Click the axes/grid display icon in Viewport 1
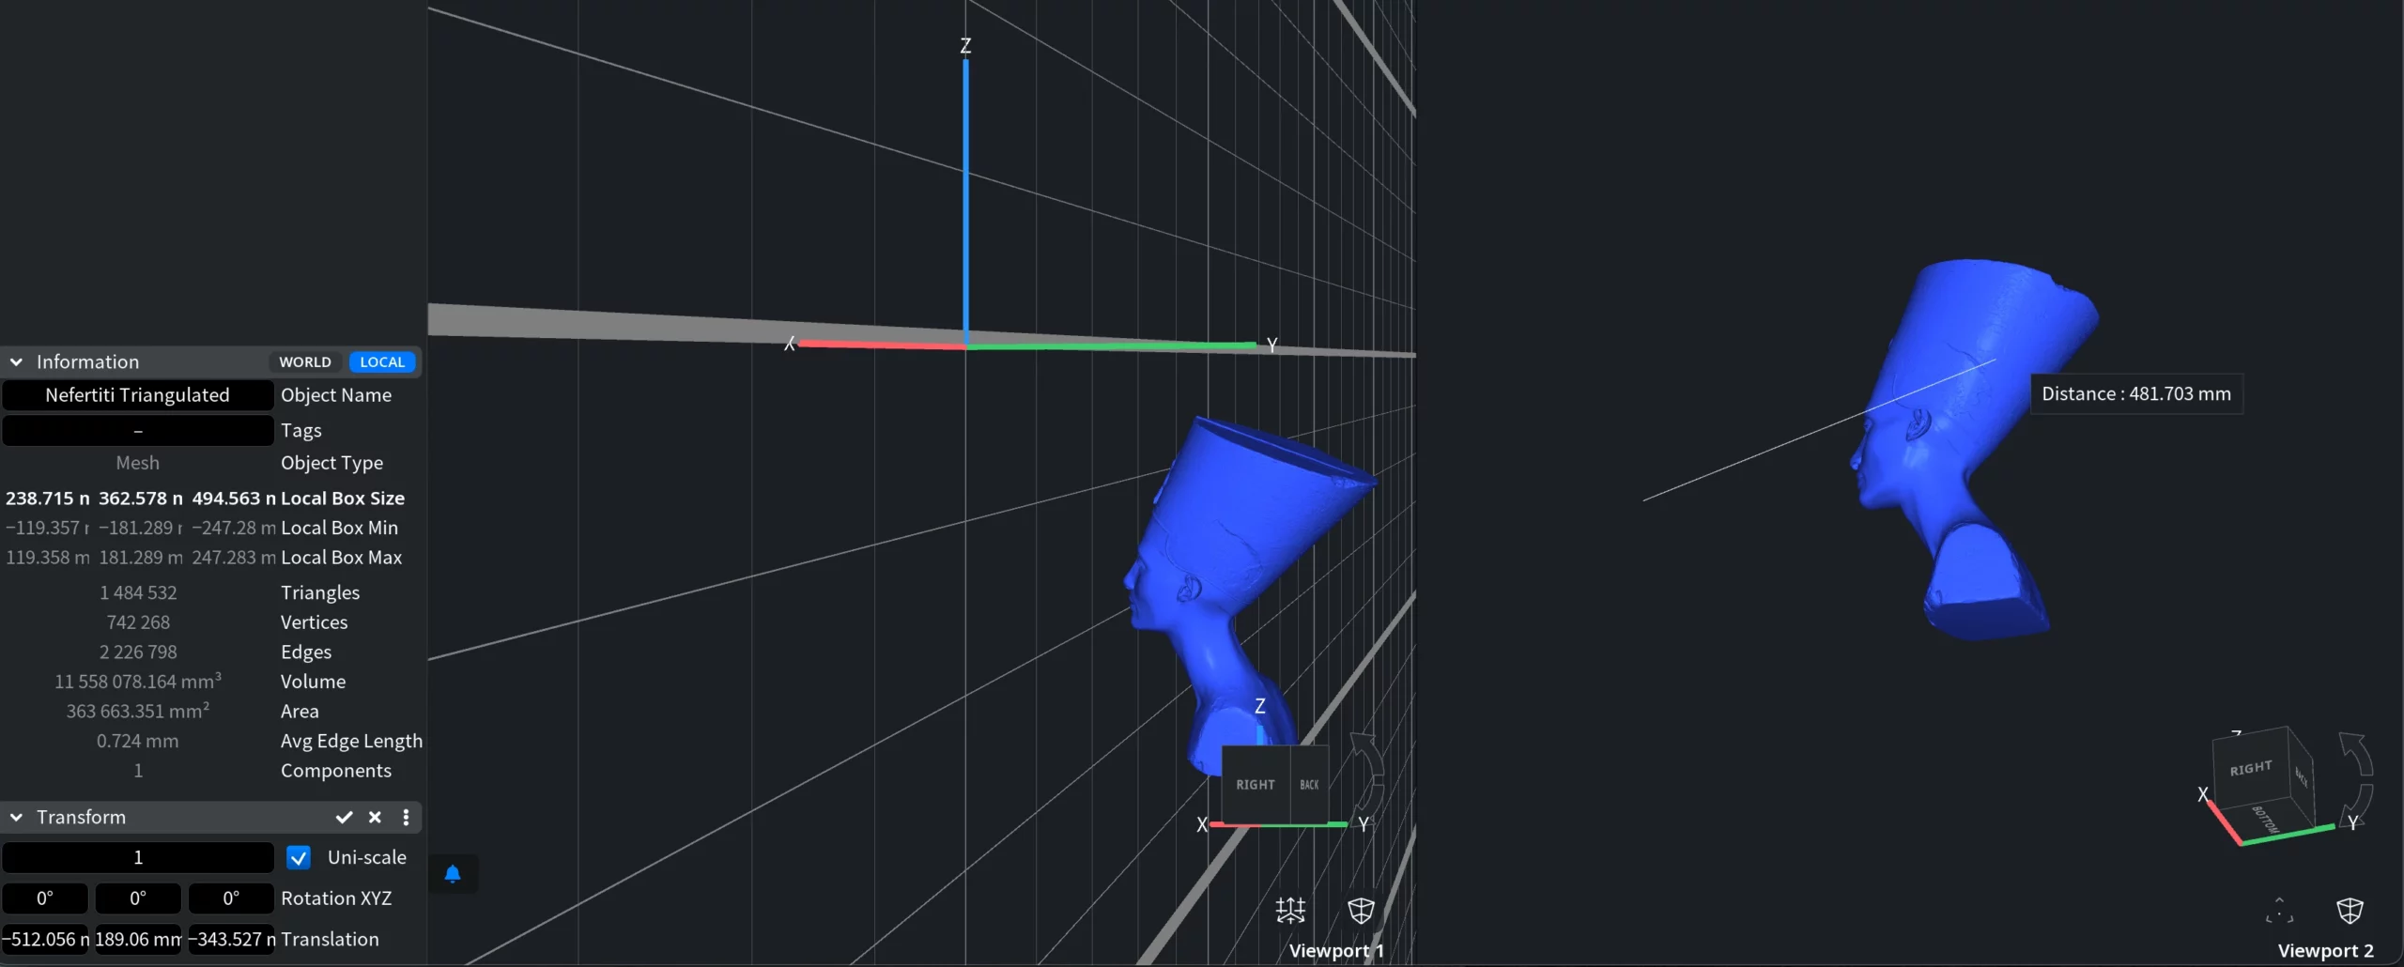 click(1290, 910)
